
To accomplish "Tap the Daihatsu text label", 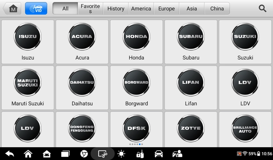I will 82,103.
